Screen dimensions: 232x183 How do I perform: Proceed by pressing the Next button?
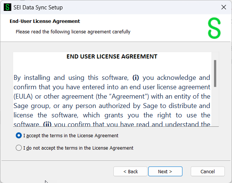click(x=165, y=171)
